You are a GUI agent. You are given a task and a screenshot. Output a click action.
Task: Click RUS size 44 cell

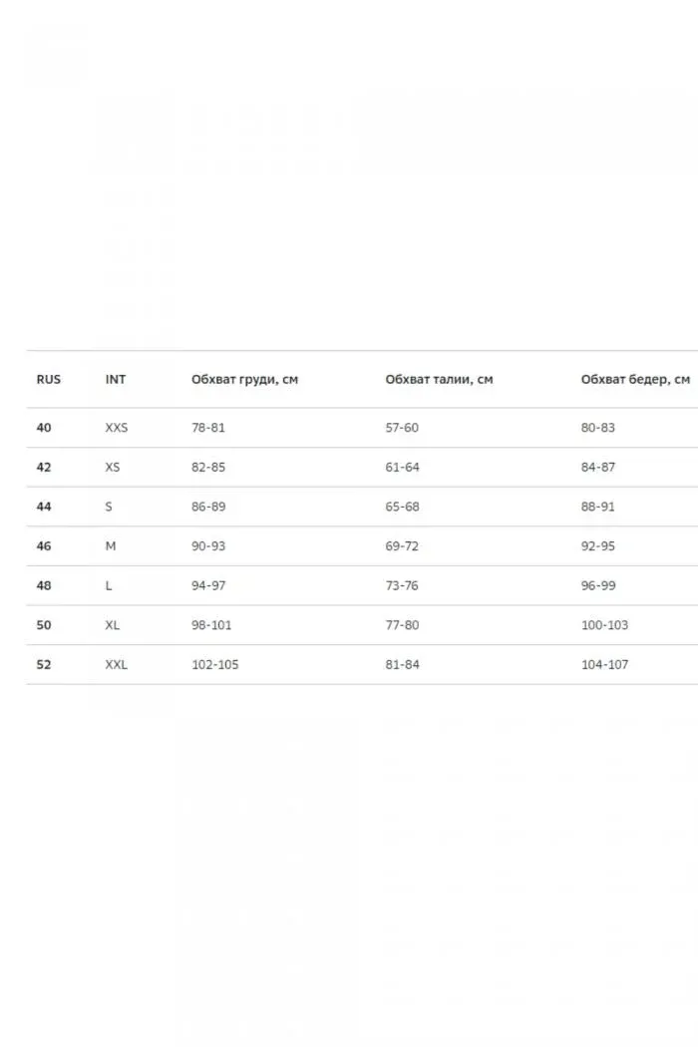44,507
